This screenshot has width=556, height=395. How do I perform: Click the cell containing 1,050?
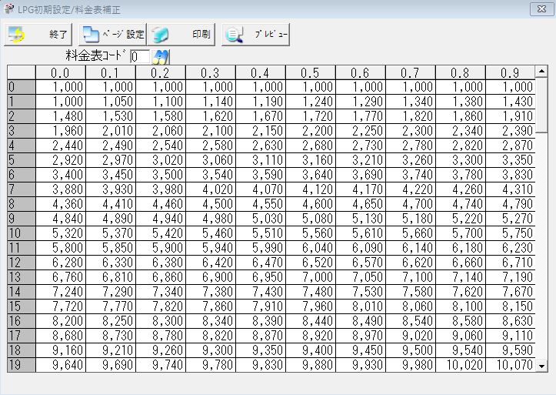point(110,102)
